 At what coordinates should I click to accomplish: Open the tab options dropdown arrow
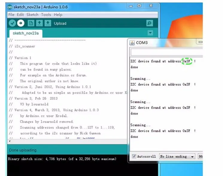[150, 33]
